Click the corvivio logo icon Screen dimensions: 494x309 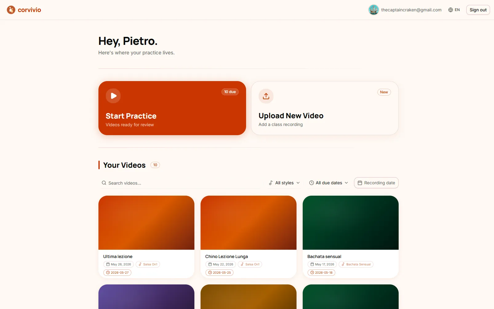(x=11, y=10)
